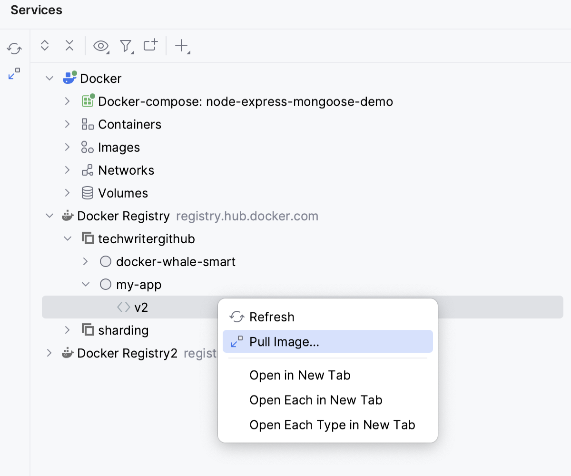The height and width of the screenshot is (476, 571).
Task: Expand the Docker Registry2 node
Action: (49, 353)
